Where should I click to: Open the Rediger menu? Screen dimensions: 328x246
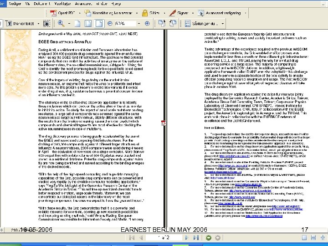(x=15, y=4)
